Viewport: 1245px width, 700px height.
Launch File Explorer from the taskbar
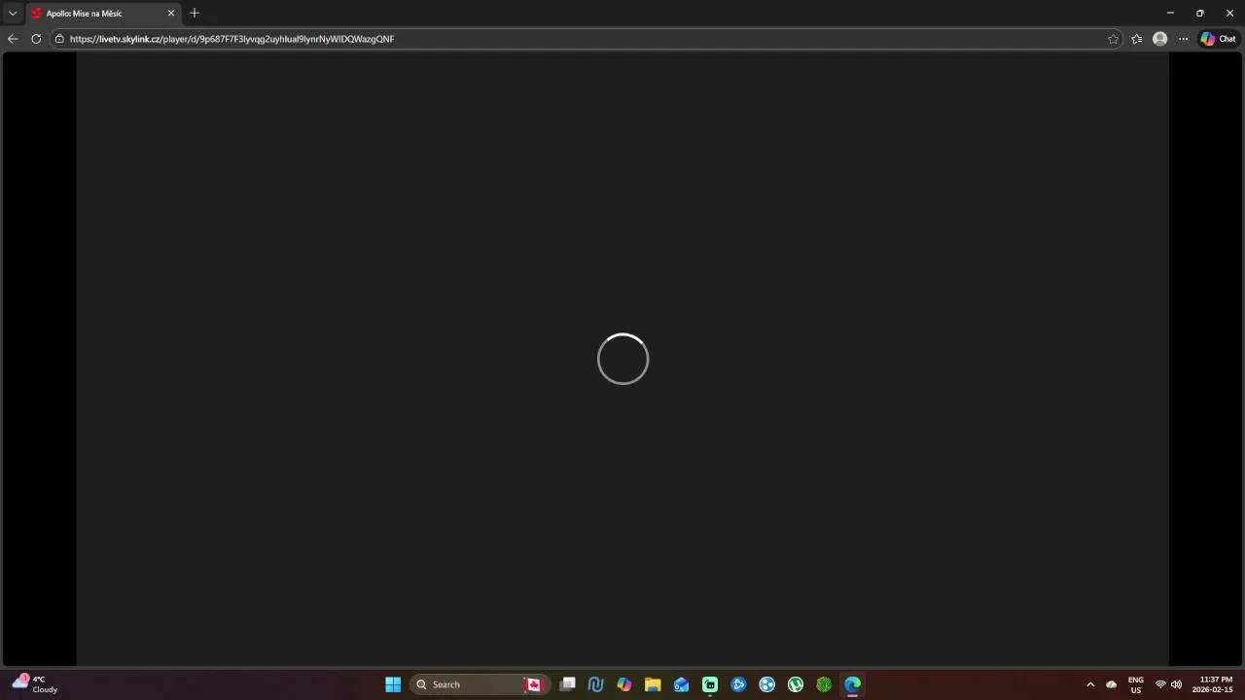tap(652, 684)
